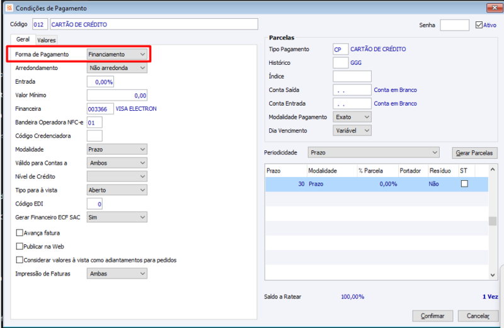Click the Tipo Pagamento code field CP
The height and width of the screenshot is (328, 504).
coord(340,49)
